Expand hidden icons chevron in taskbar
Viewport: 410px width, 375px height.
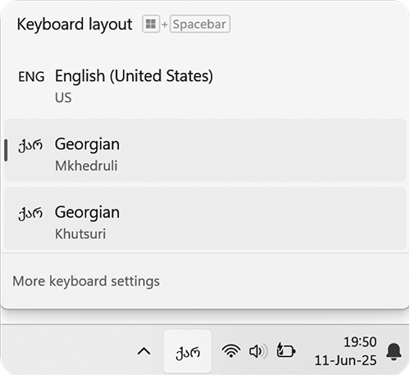[144, 351]
